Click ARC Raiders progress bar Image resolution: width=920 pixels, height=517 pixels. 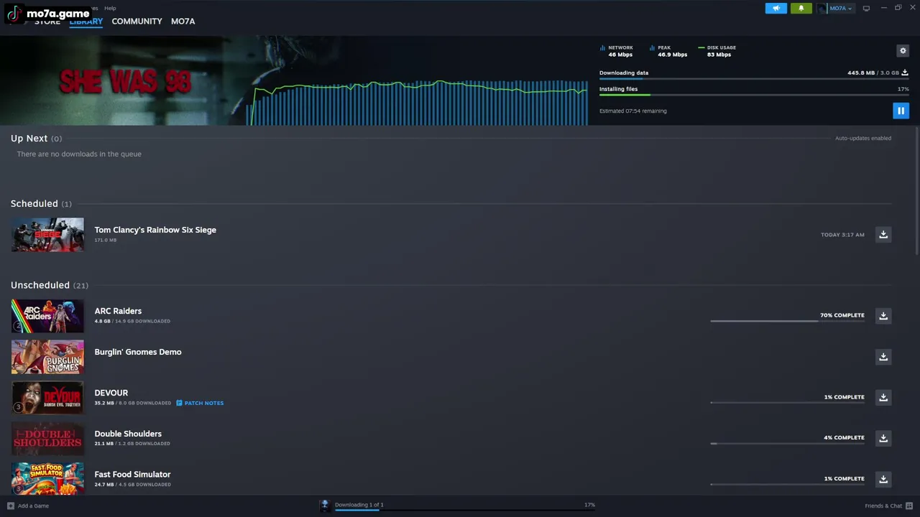[787, 321]
